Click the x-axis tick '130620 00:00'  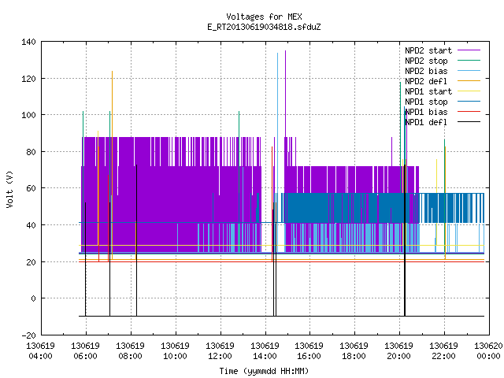coord(488,351)
